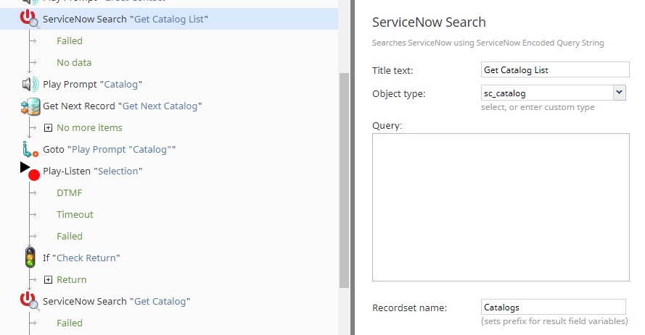Click inside the Query text area

tap(501, 207)
